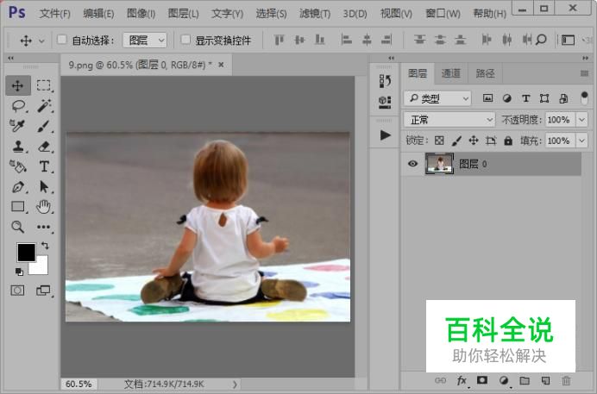Select the Lasso tool

tap(18, 106)
